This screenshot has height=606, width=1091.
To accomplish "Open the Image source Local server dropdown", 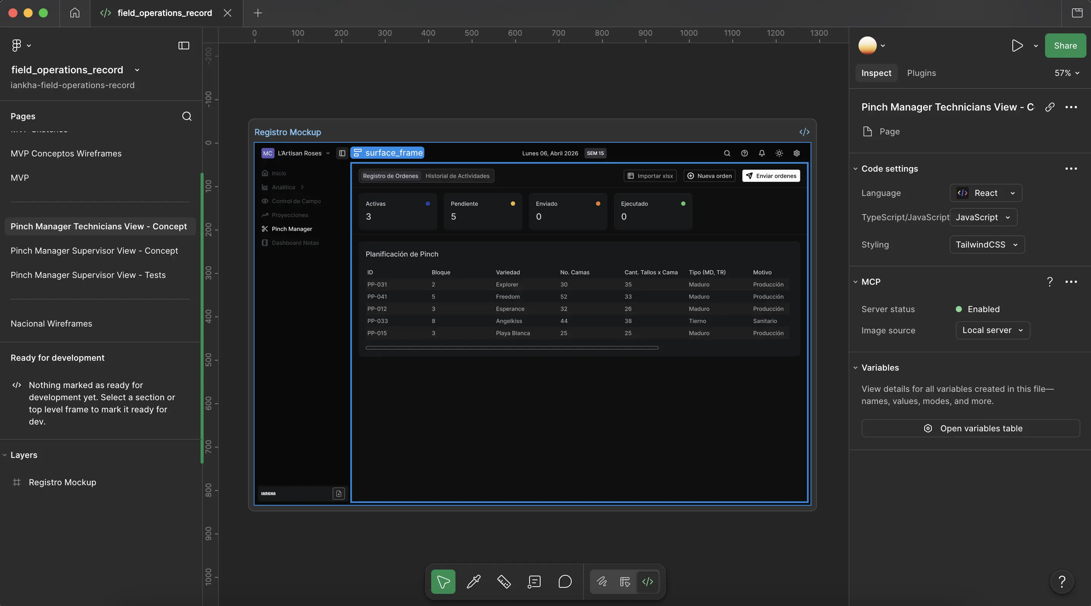I will (992, 330).
